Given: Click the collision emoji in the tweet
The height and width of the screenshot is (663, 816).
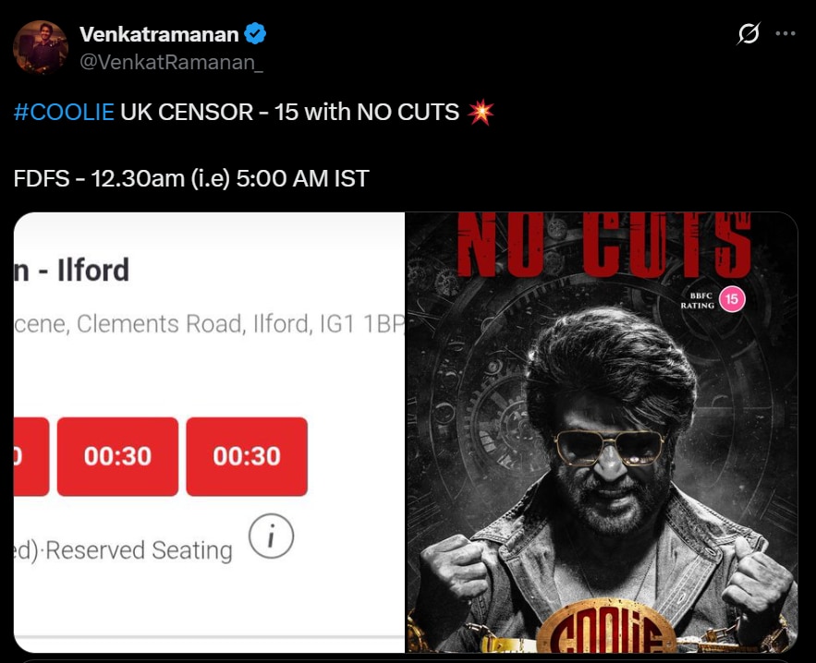Looking at the screenshot, I should click(x=481, y=113).
